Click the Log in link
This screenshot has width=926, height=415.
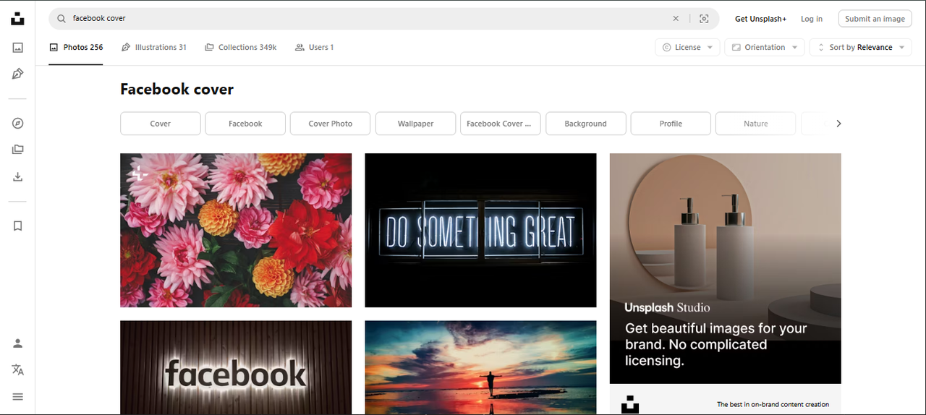[812, 19]
